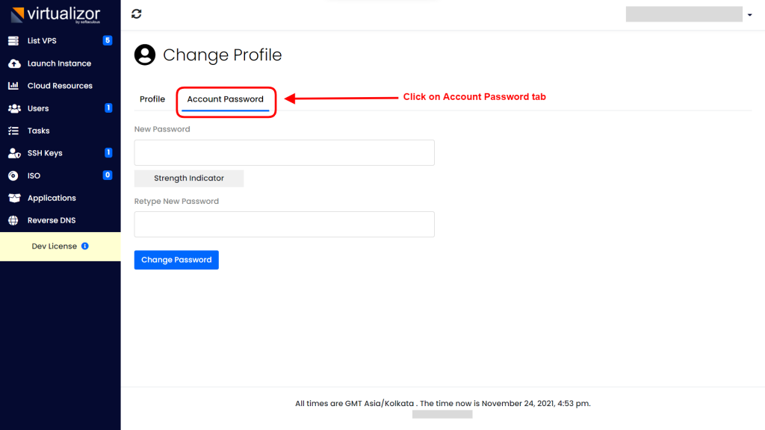Open Reverse DNS globe icon
Viewport: 765px width, 430px height.
(x=13, y=220)
